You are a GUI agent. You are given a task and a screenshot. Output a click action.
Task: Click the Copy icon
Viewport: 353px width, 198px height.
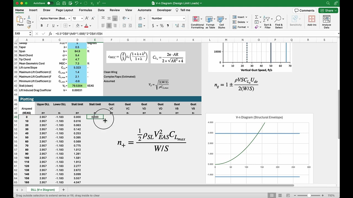(29, 22)
